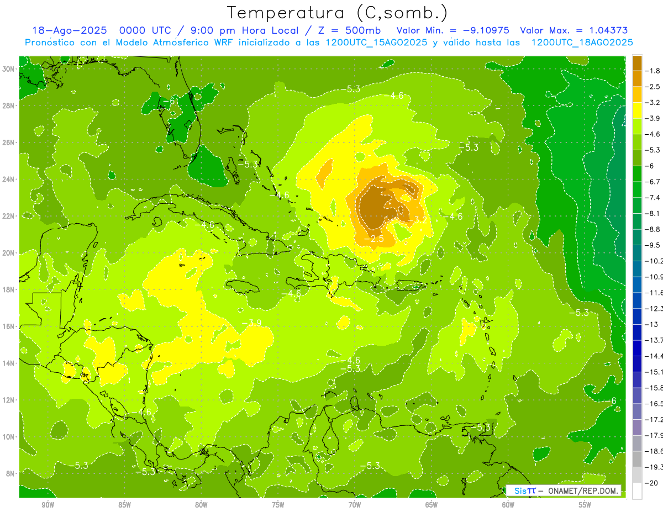
Task: Click the "75W" longitude axis label
Action: pos(278,505)
